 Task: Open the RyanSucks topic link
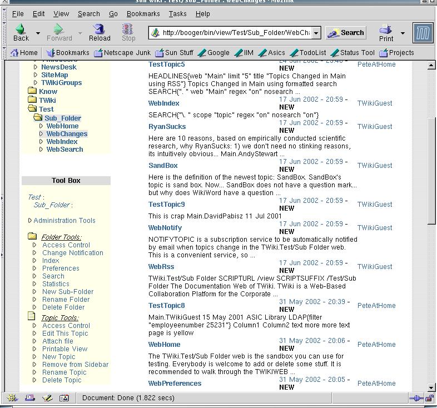pos(167,127)
